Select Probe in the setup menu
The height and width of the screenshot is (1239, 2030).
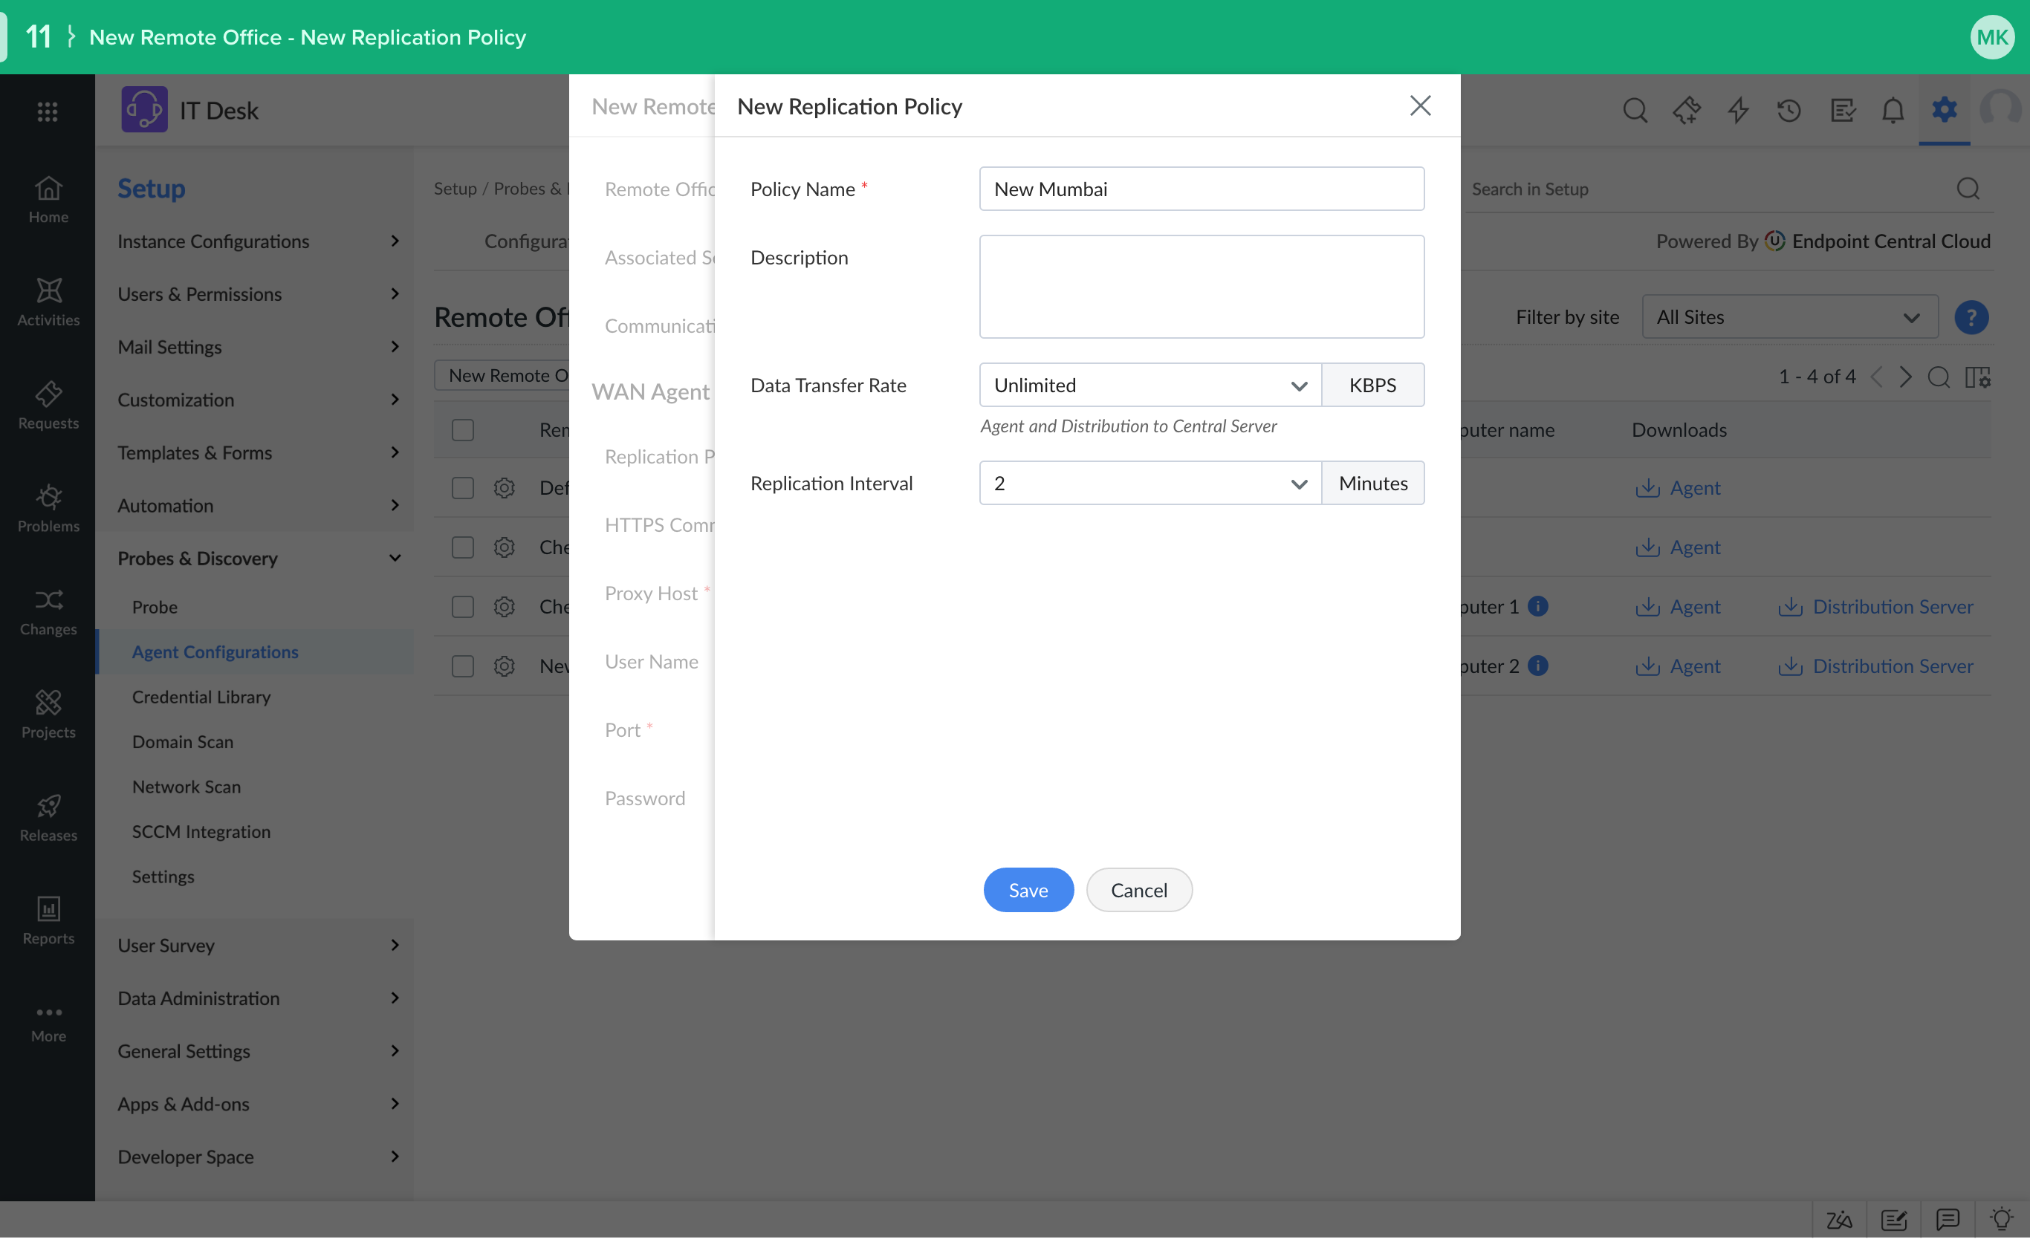click(155, 606)
